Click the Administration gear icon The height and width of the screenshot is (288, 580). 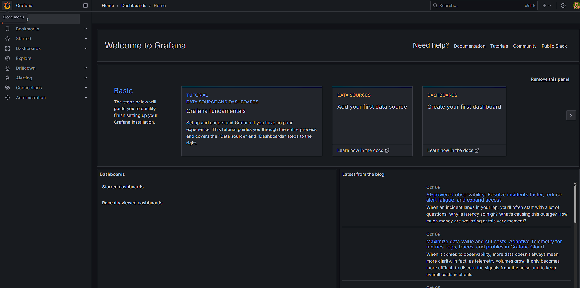(x=7, y=98)
